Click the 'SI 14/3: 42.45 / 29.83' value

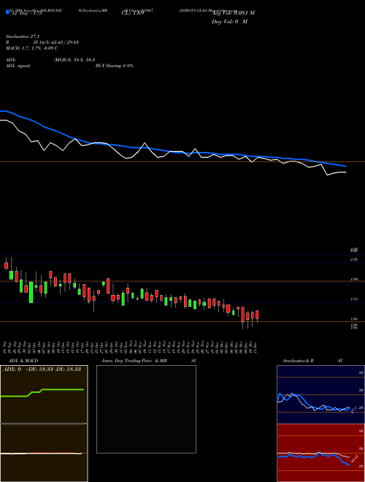coord(56,42)
